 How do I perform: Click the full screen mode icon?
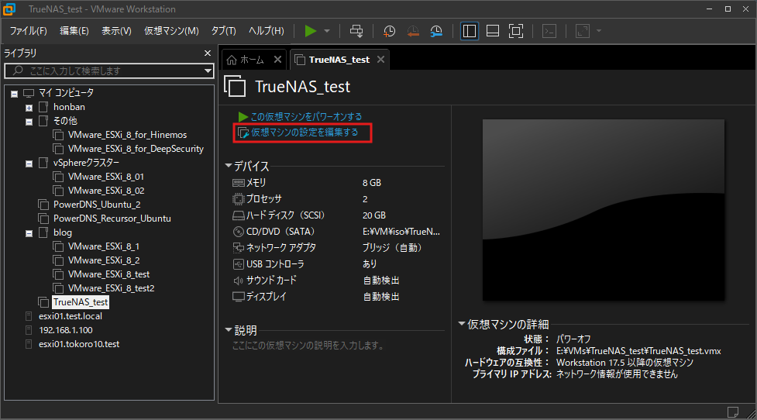pos(516,31)
